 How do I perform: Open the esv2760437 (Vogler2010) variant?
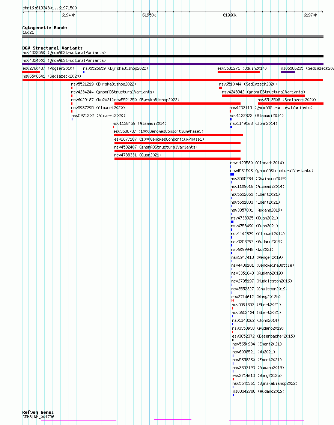pyautogui.click(x=48, y=68)
